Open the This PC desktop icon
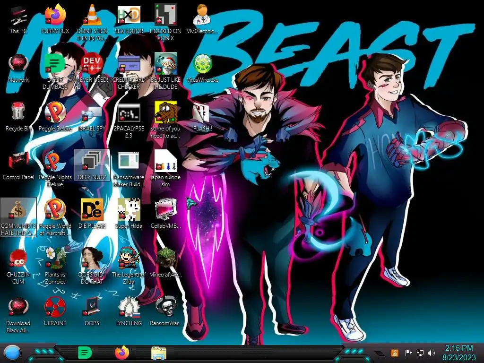Screen dimensions: 484x363 (18, 19)
